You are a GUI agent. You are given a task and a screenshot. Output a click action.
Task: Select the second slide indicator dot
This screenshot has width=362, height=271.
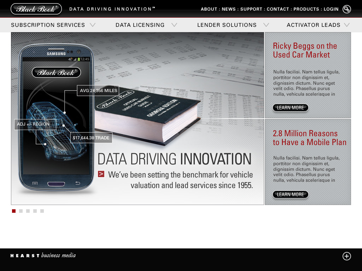[x=21, y=211]
